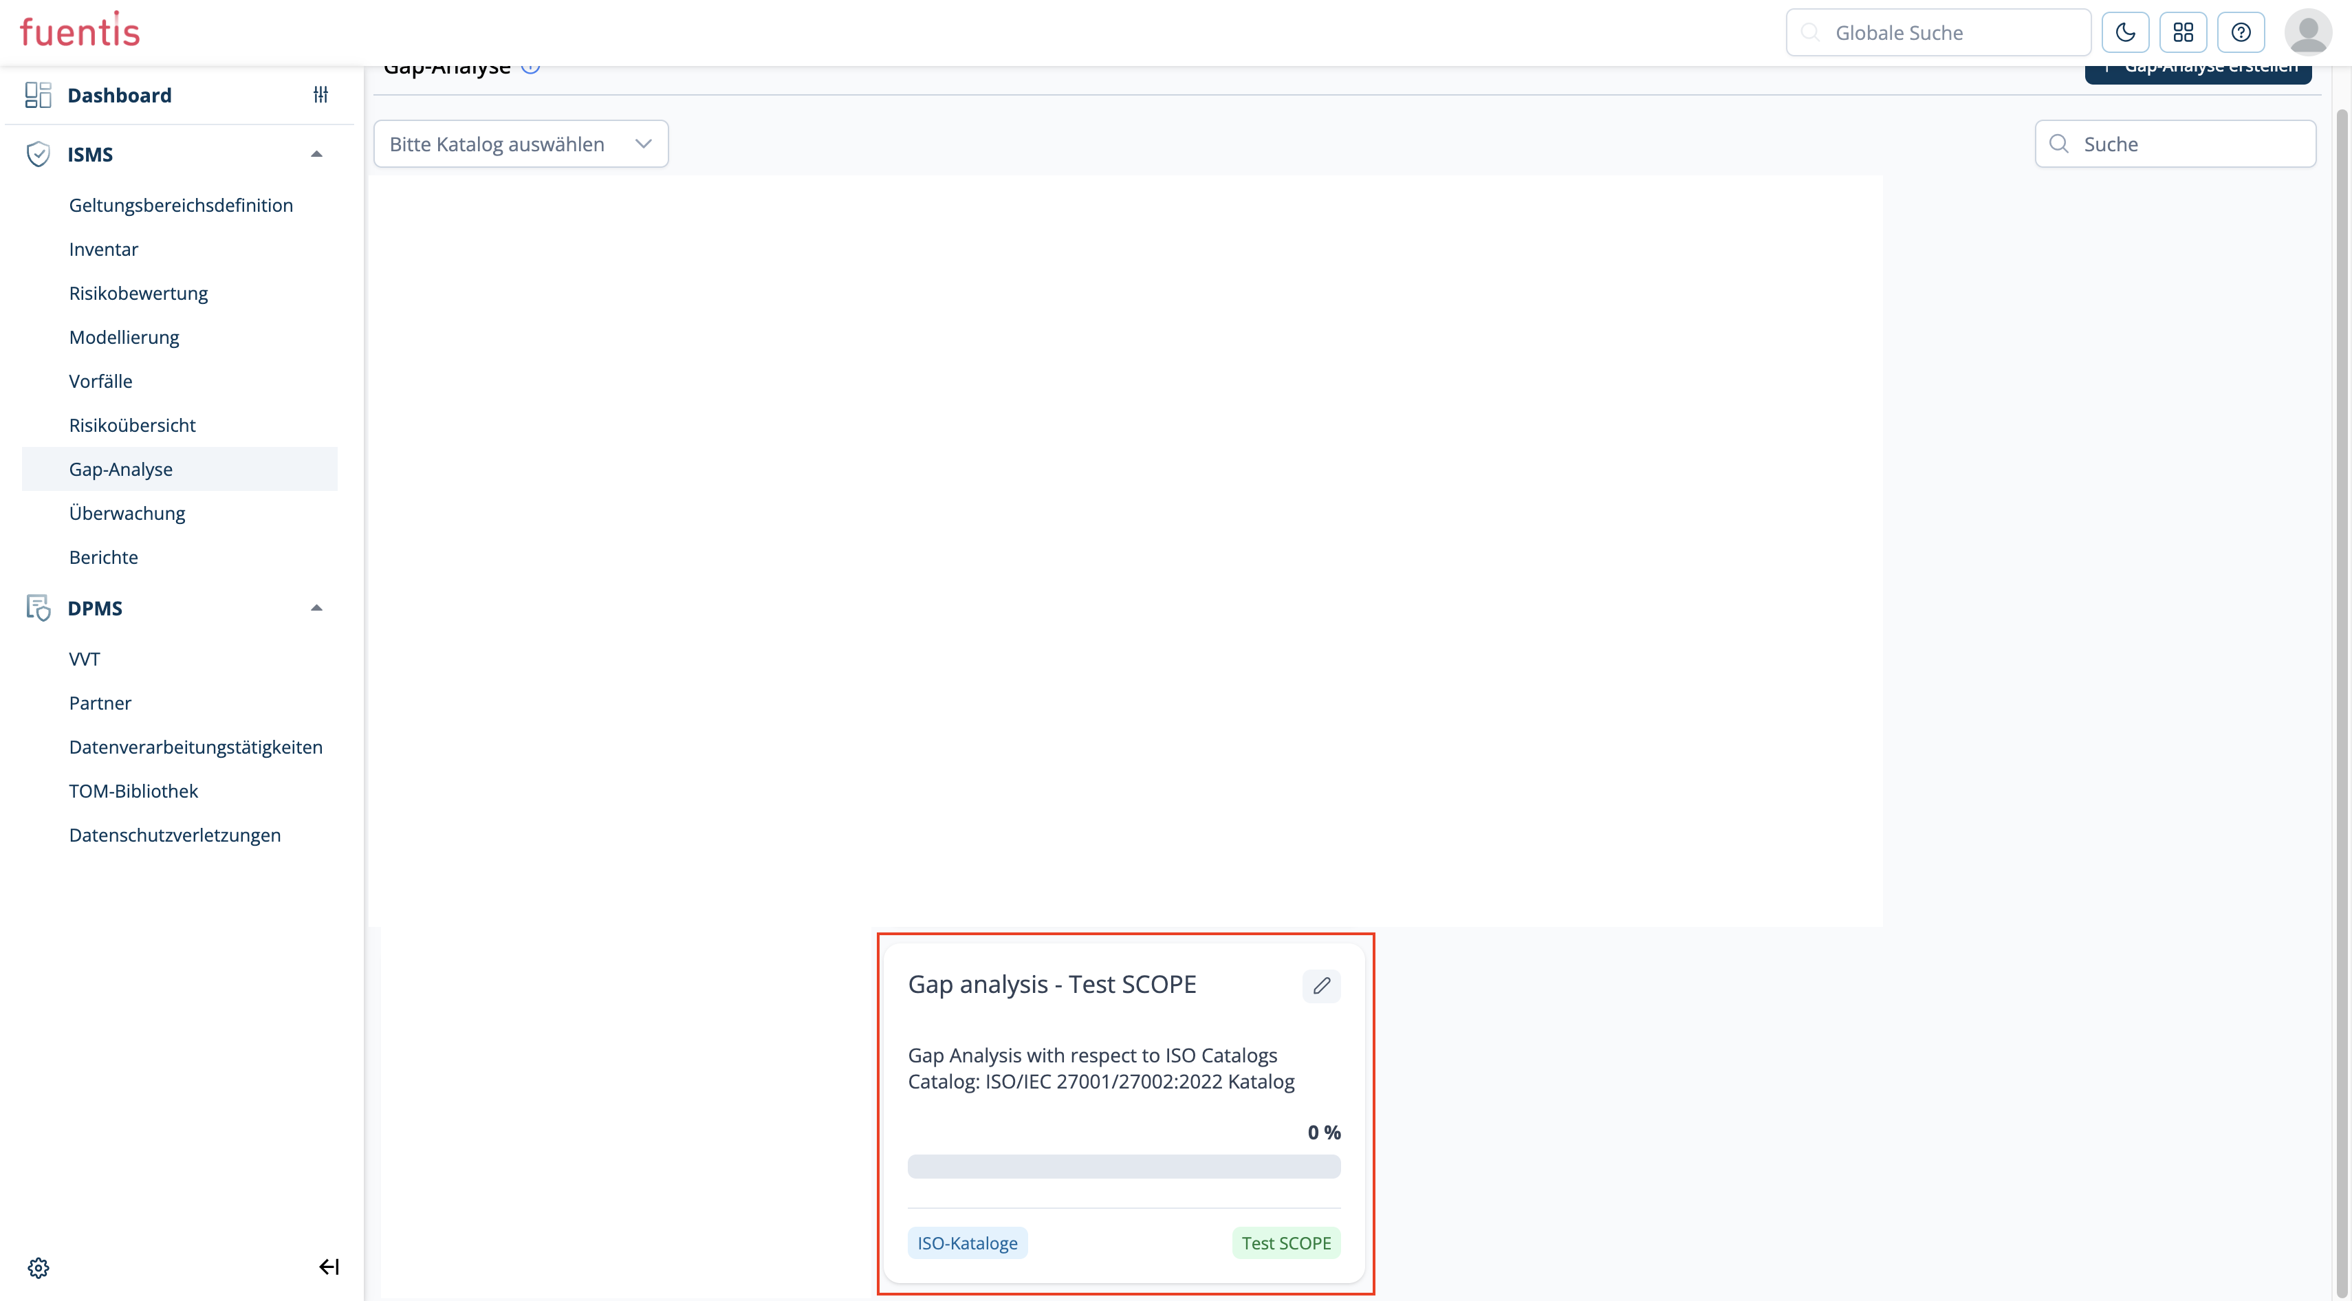Edit gap analysis with pencil icon

[1320, 985]
